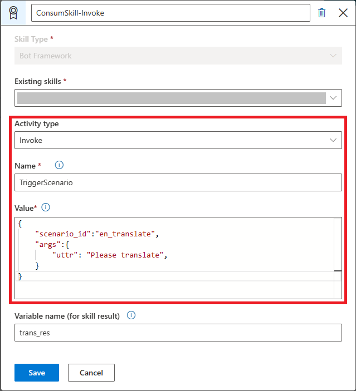356x391 pixels.
Task: Click the trans_res variable name field
Action: click(x=178, y=333)
